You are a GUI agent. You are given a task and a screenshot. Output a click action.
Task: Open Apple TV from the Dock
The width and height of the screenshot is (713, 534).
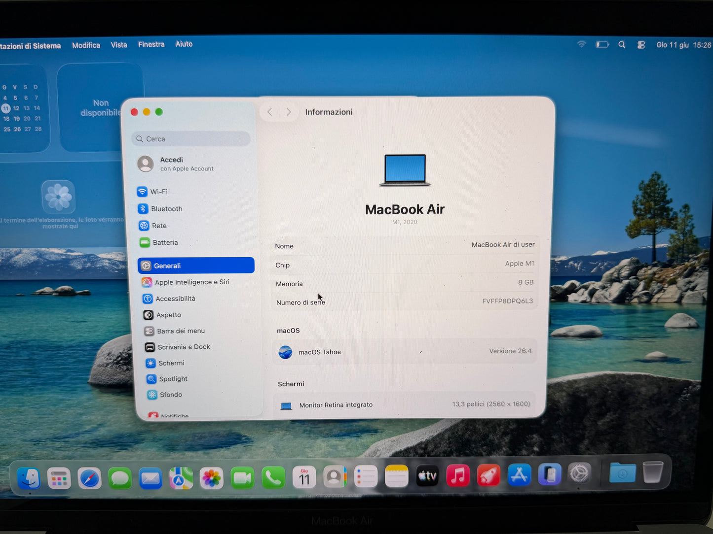pos(427,476)
